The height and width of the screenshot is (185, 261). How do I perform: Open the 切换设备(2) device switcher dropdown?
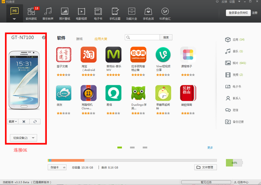23,138
